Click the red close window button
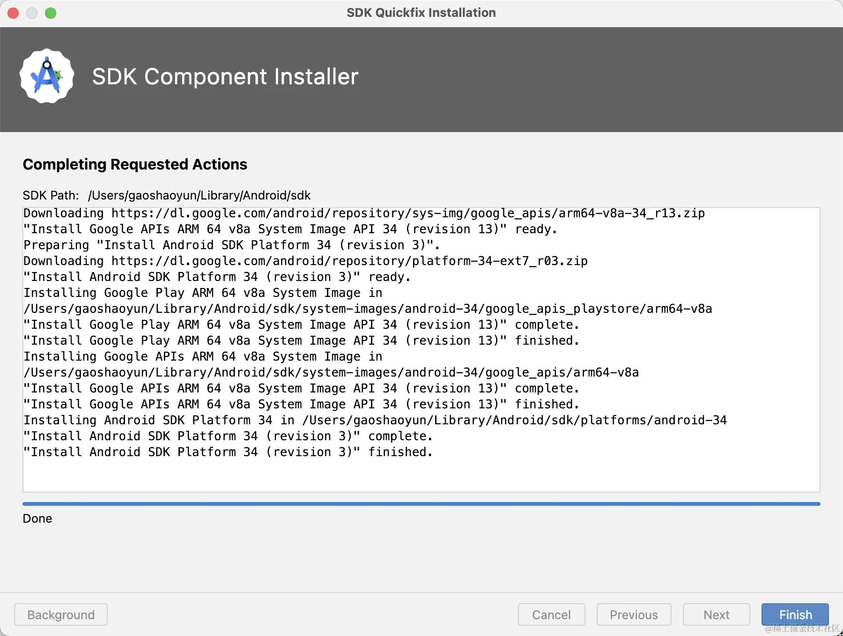This screenshot has height=636, width=843. coord(13,13)
